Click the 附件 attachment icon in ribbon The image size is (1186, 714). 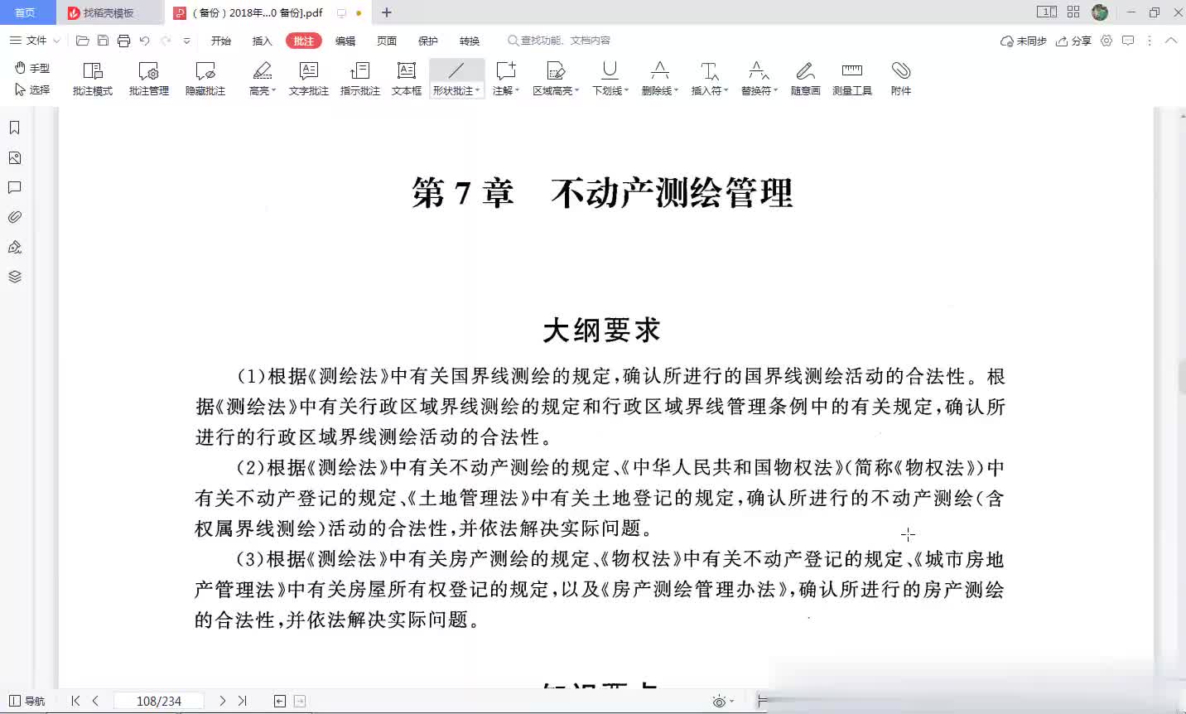[x=900, y=79]
